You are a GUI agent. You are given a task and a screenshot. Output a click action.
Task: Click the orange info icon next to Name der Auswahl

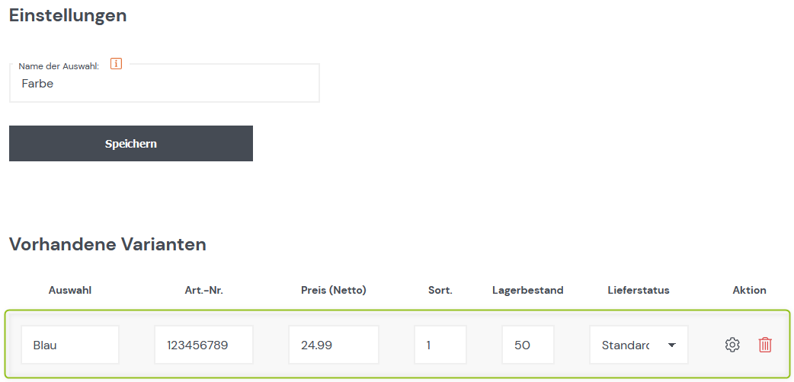[x=116, y=64]
